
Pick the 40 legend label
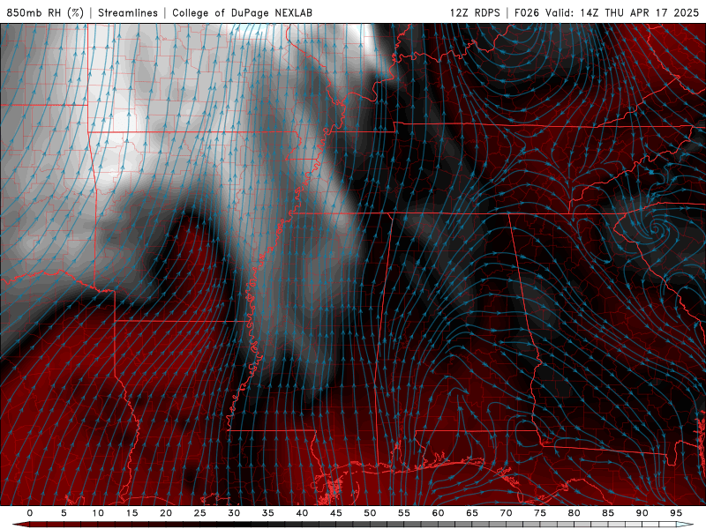(302, 513)
